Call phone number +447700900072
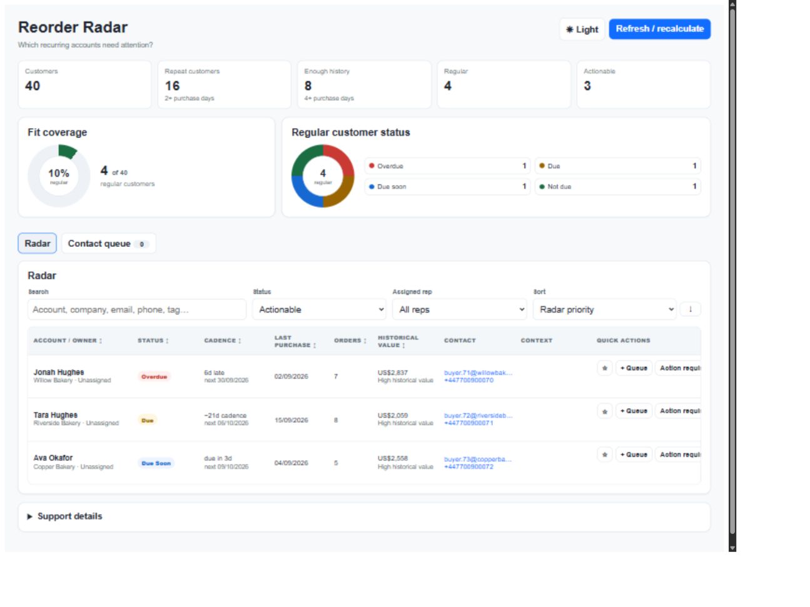 point(468,467)
